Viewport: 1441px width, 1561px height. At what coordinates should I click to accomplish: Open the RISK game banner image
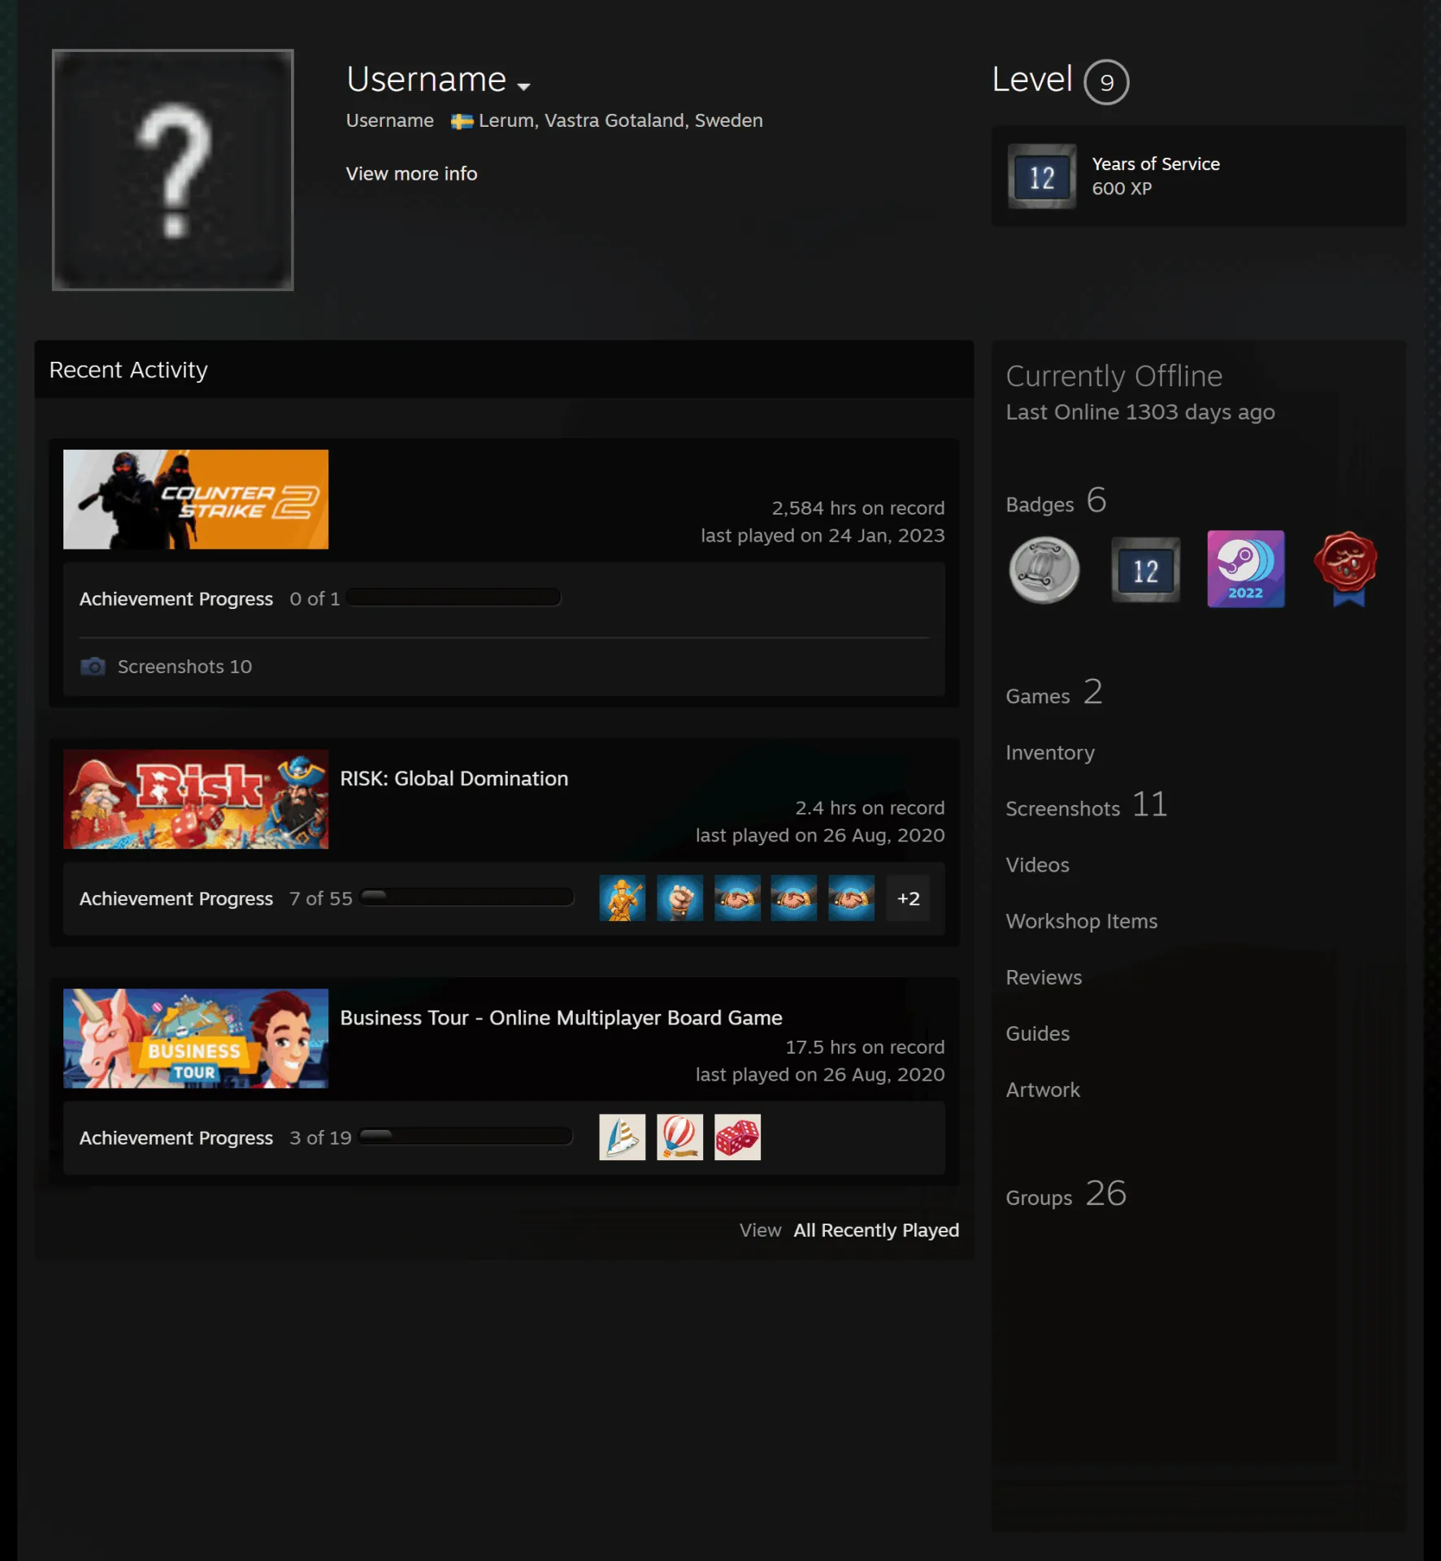196,799
